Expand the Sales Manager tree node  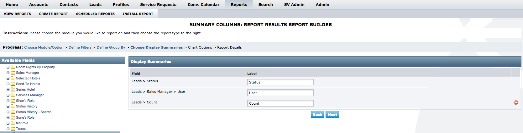point(8,73)
